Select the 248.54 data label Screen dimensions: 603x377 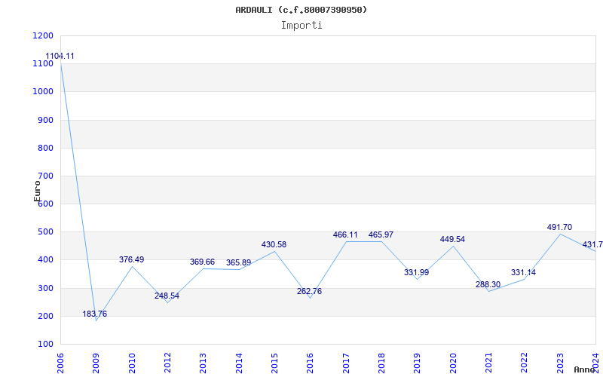[167, 296]
